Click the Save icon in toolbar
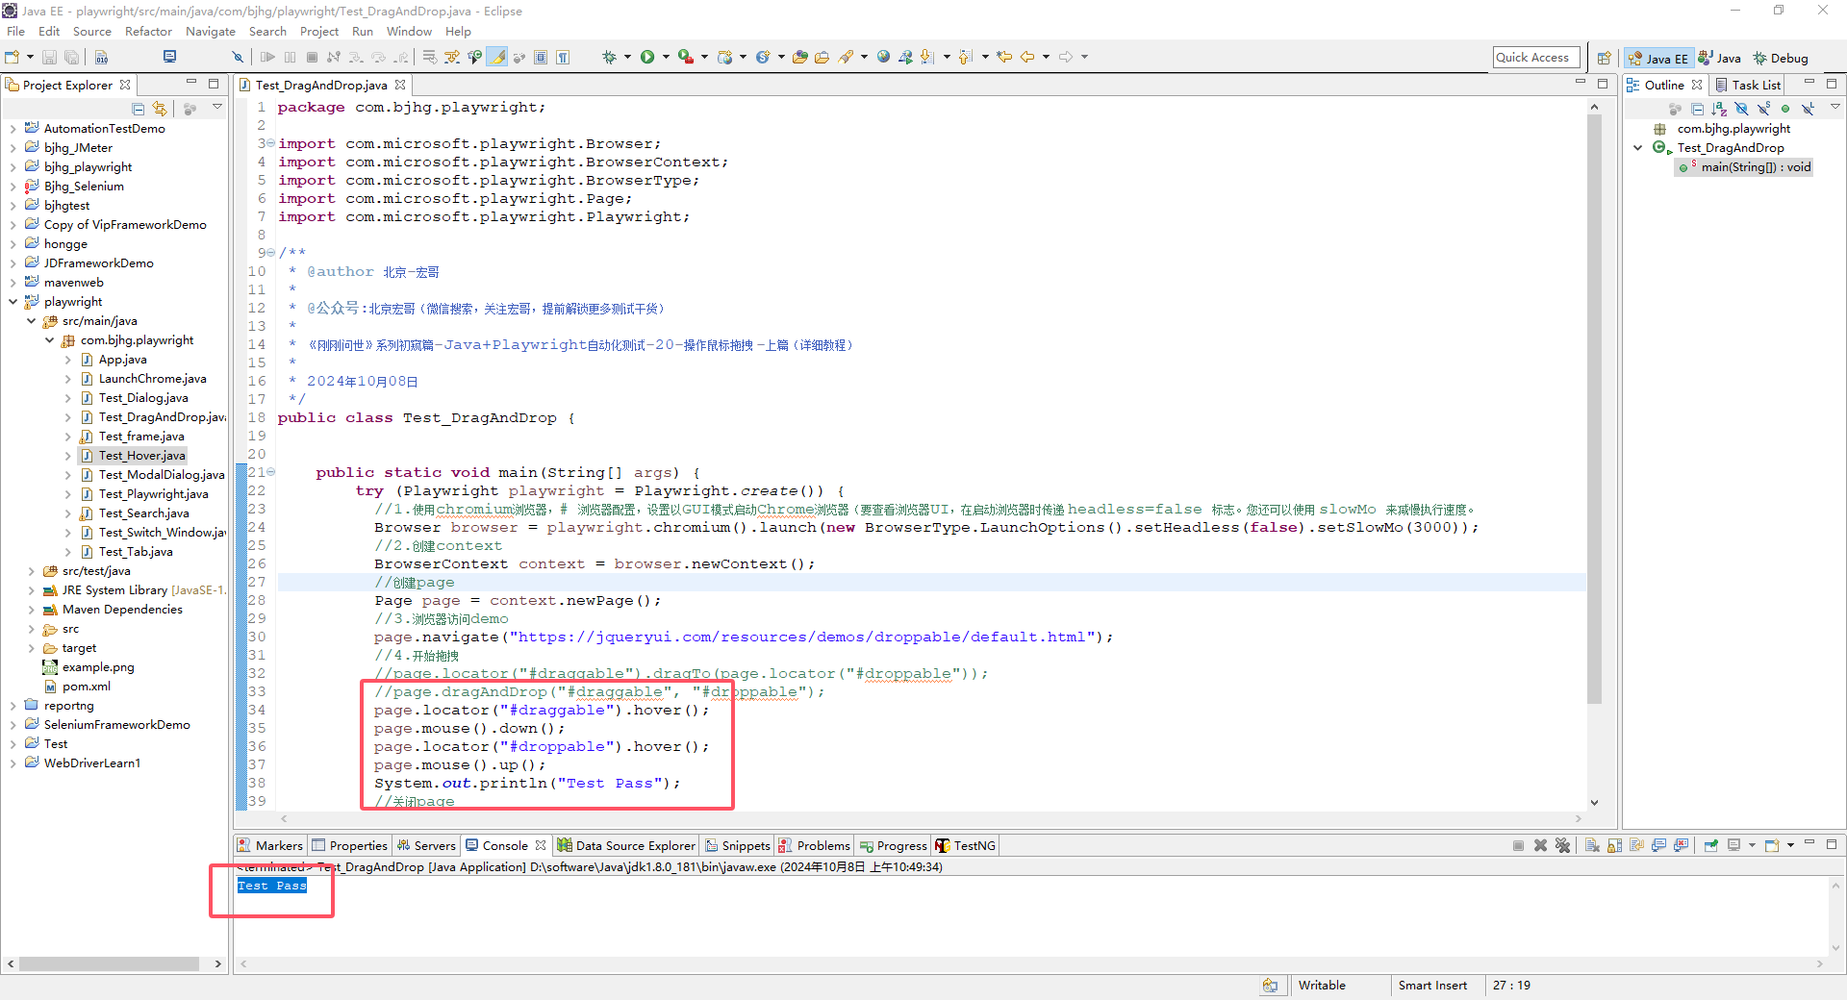This screenshot has width=1847, height=1000. coord(50,57)
